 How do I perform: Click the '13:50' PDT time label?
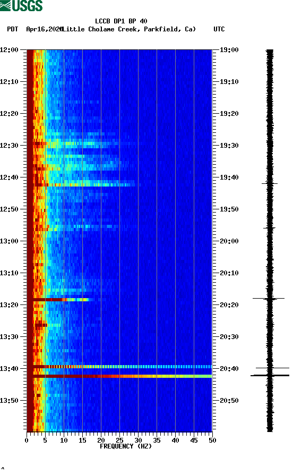(x=9, y=401)
